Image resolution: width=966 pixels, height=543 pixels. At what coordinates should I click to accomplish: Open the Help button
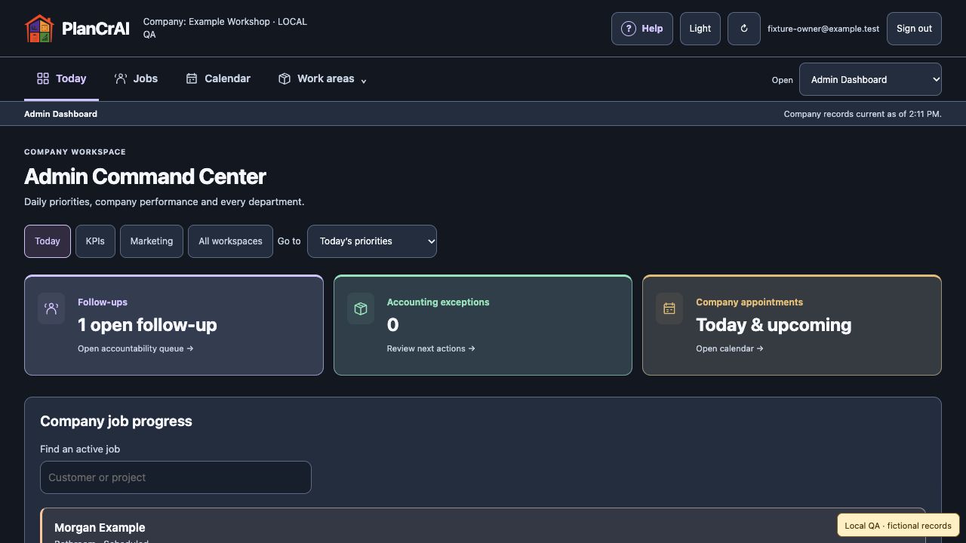pos(642,29)
